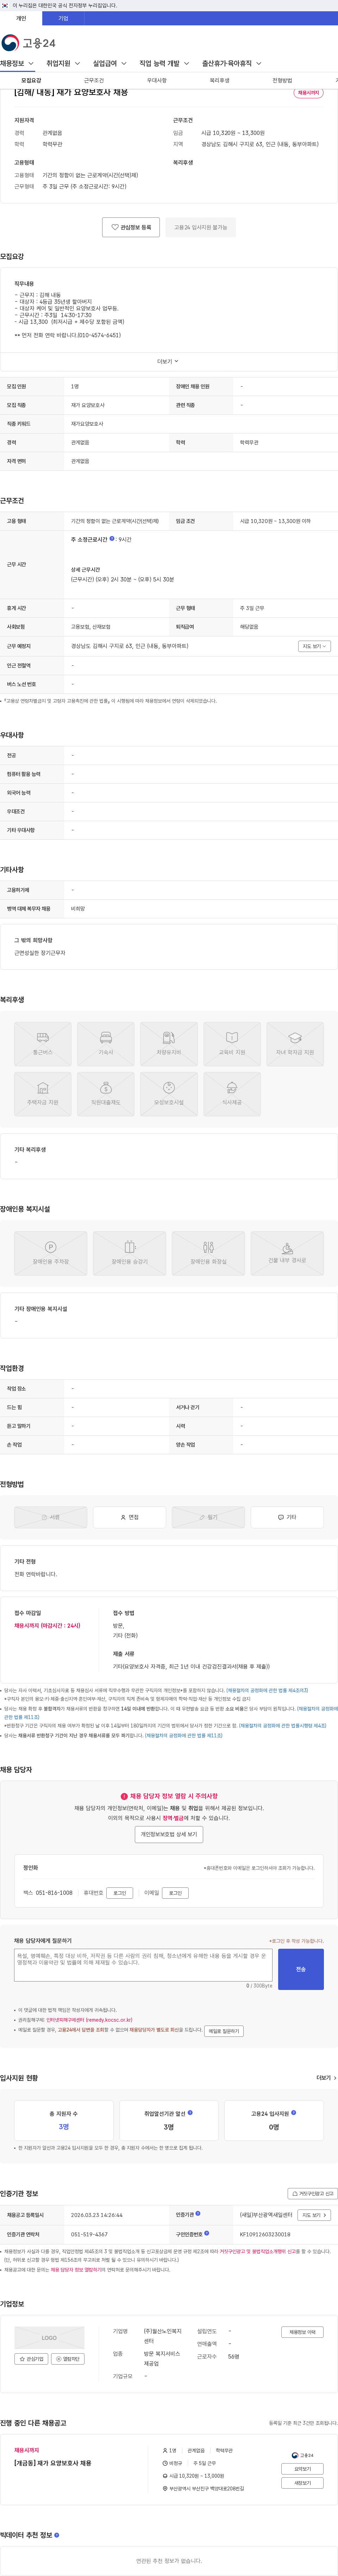Click 요약보기 for the 개금동 posting
The image size is (338, 2576).
pyautogui.click(x=302, y=2469)
